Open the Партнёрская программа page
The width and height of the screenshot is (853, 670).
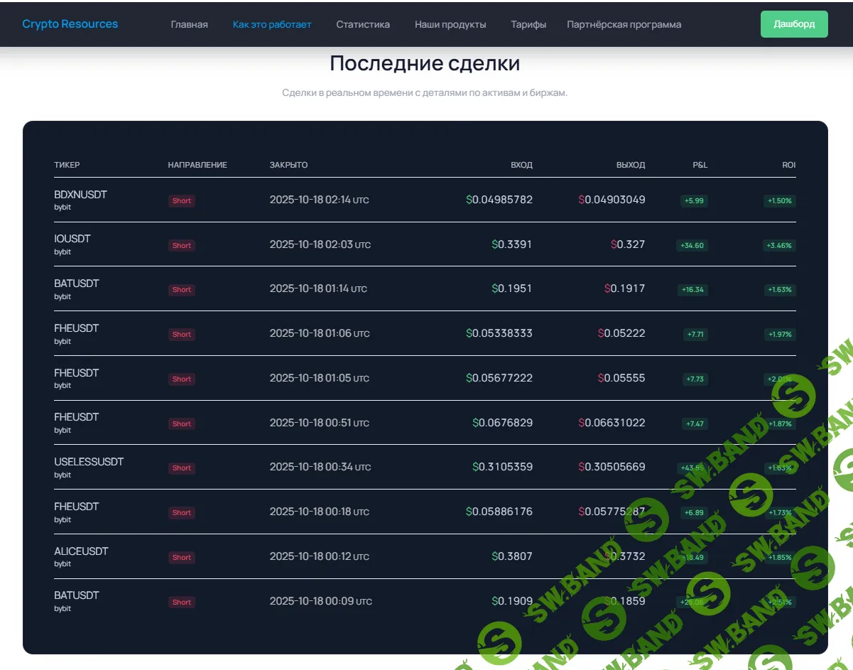click(623, 23)
